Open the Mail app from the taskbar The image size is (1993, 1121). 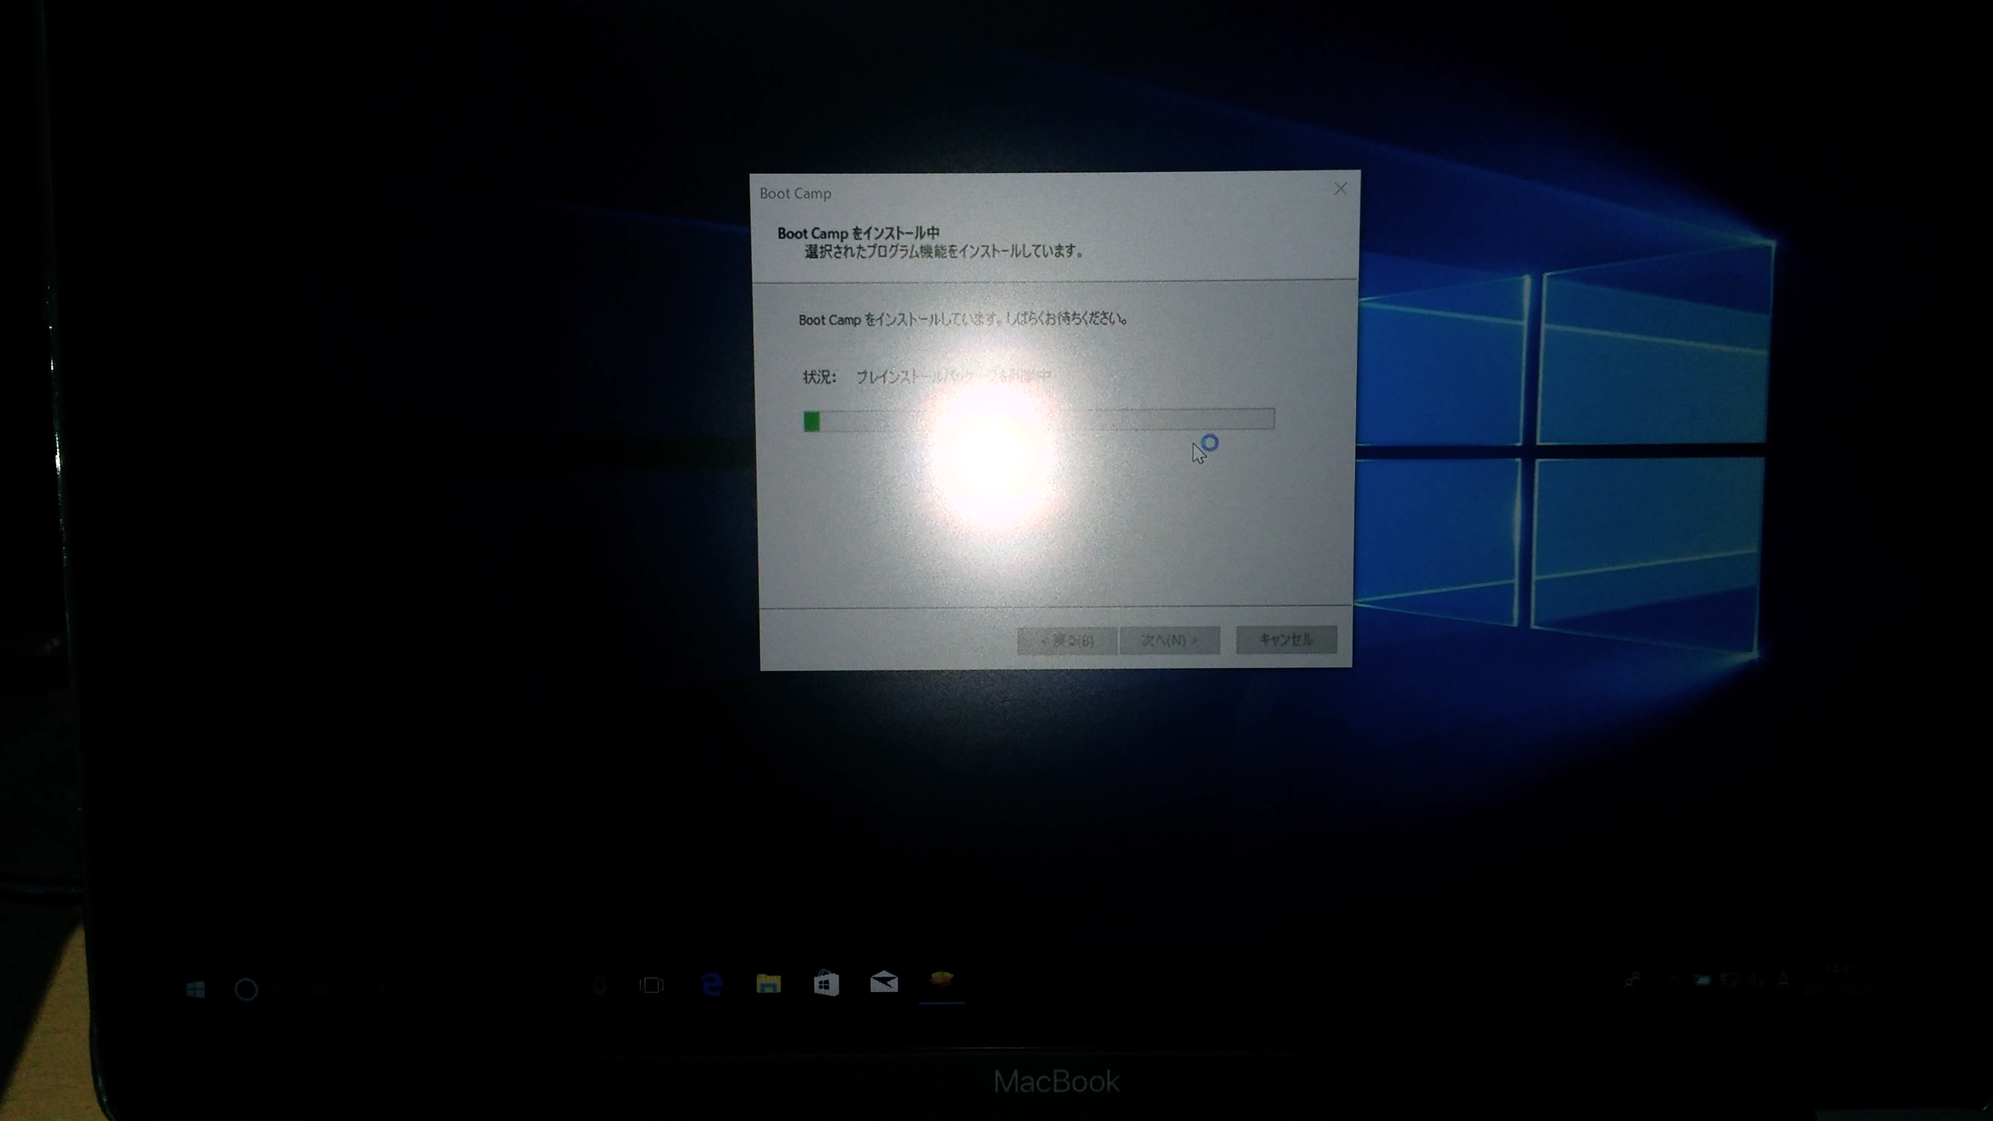(883, 983)
